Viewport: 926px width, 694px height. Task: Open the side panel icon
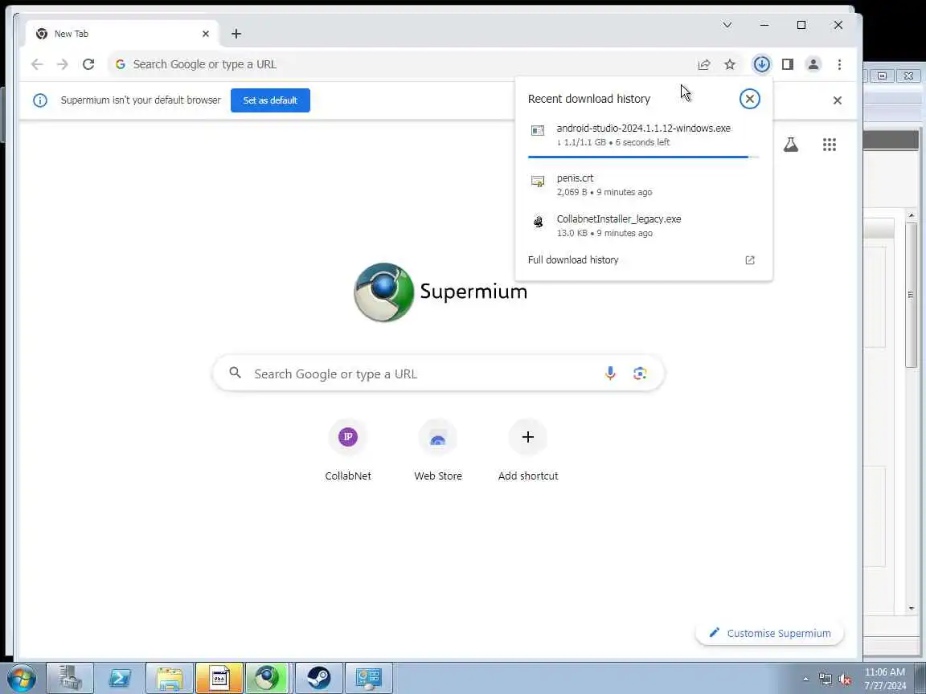click(788, 64)
